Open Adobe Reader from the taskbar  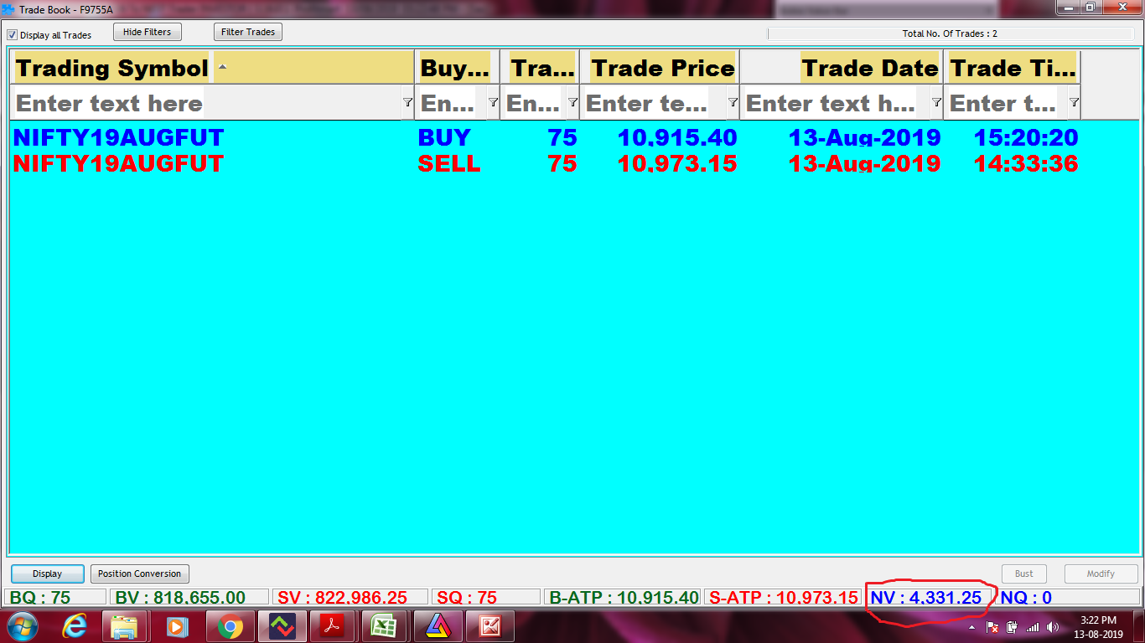point(333,626)
